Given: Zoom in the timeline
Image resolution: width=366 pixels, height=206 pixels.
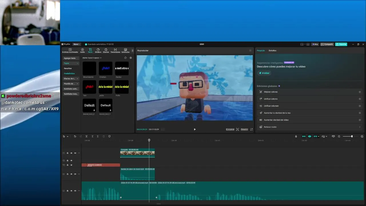Looking at the screenshot, I should pos(362,136).
